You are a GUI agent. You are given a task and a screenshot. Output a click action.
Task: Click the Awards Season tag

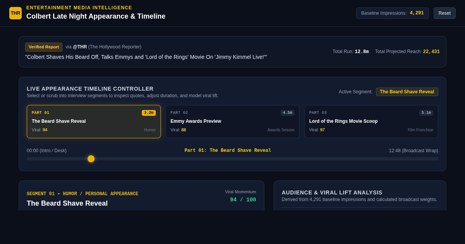point(281,130)
